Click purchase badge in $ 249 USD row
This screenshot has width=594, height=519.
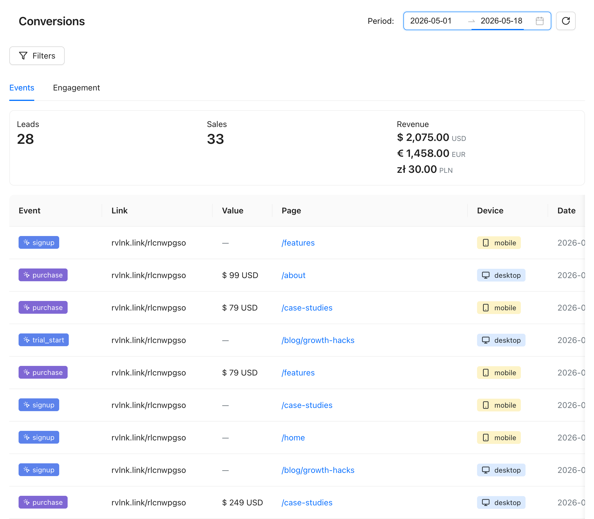point(43,502)
